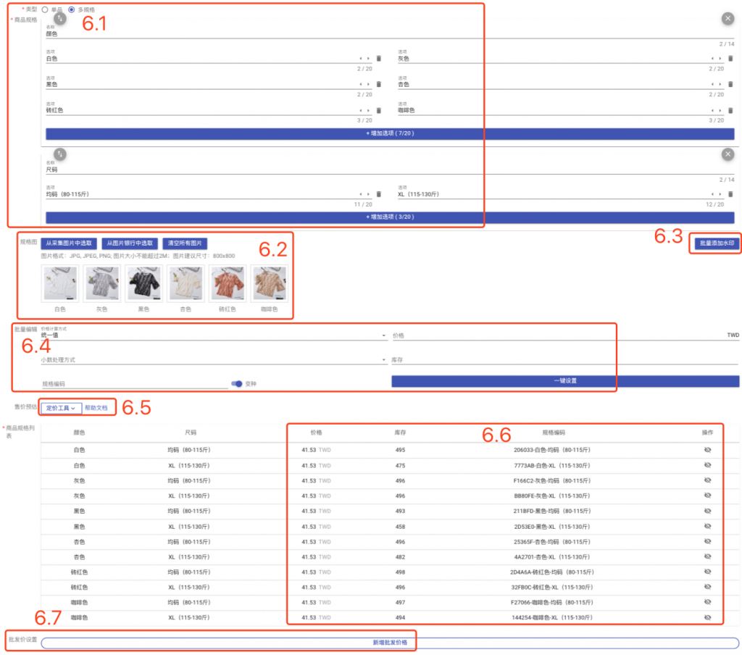Hide the 白色 均码 variant row

(x=707, y=450)
